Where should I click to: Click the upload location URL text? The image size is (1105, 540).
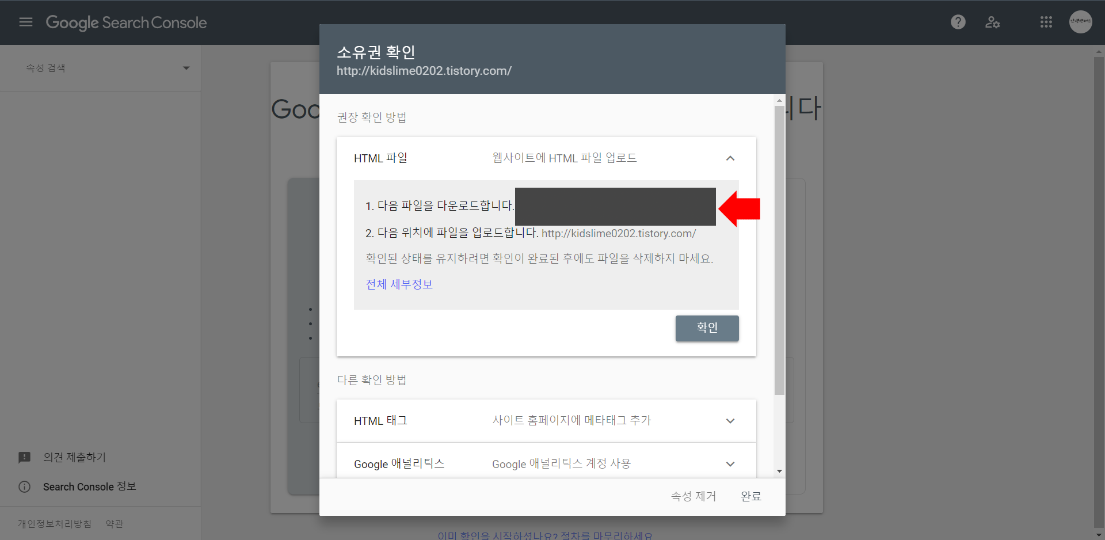619,234
